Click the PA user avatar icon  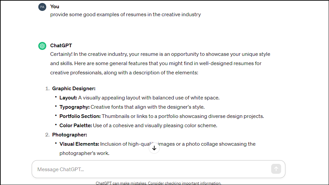point(42,7)
